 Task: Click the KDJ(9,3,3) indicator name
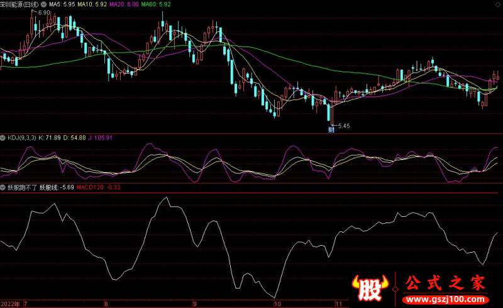[23, 137]
